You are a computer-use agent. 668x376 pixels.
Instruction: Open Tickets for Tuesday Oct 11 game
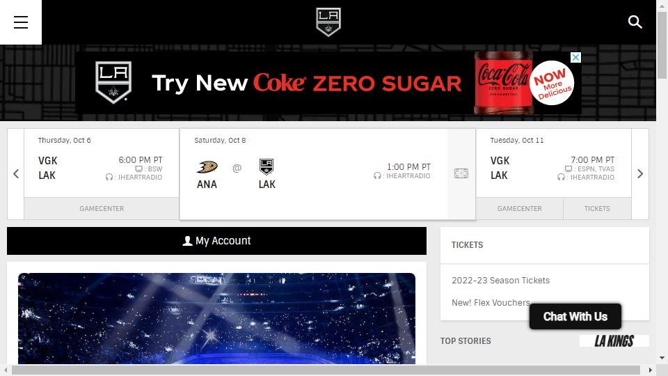coord(597,208)
